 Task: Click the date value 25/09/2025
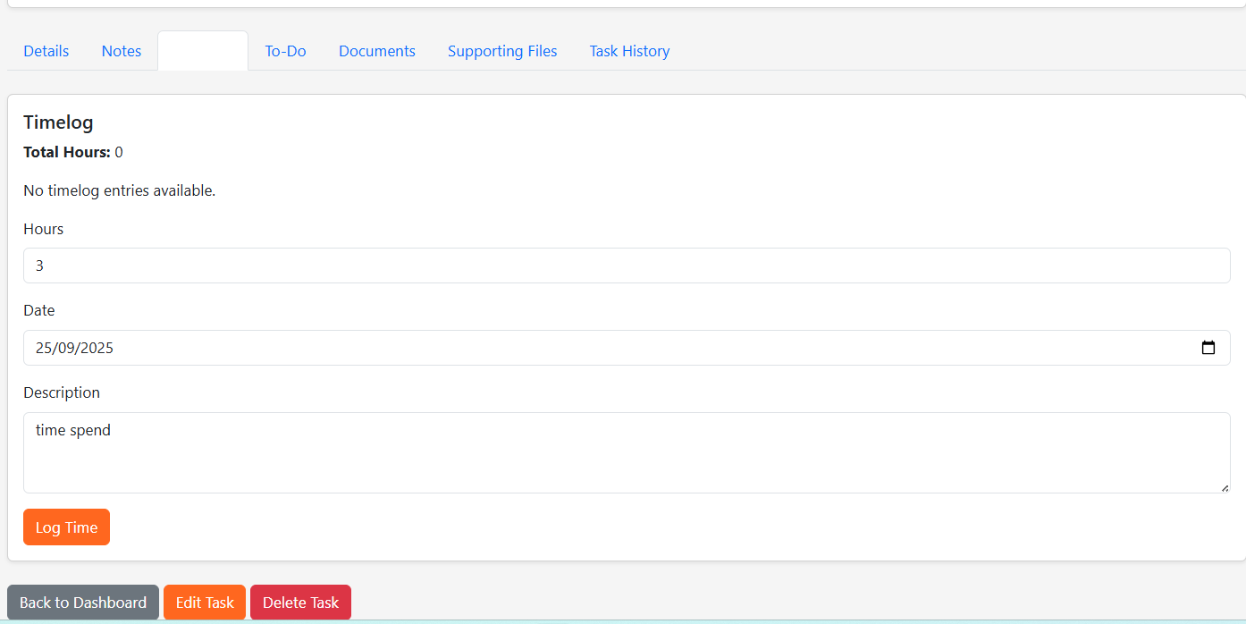73,348
